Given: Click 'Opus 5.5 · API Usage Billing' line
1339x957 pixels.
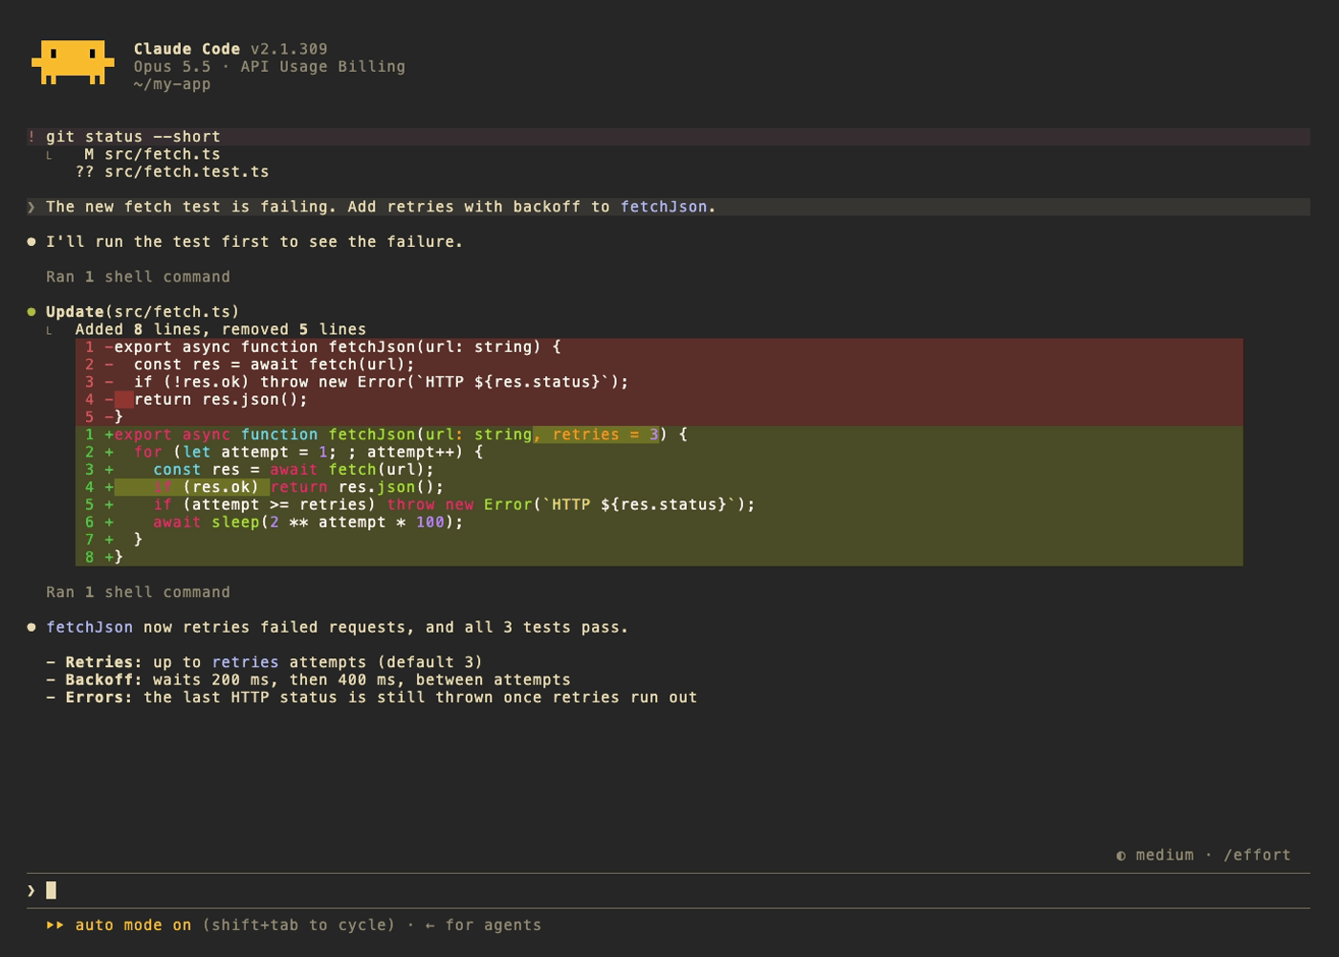Looking at the screenshot, I should [x=270, y=67].
